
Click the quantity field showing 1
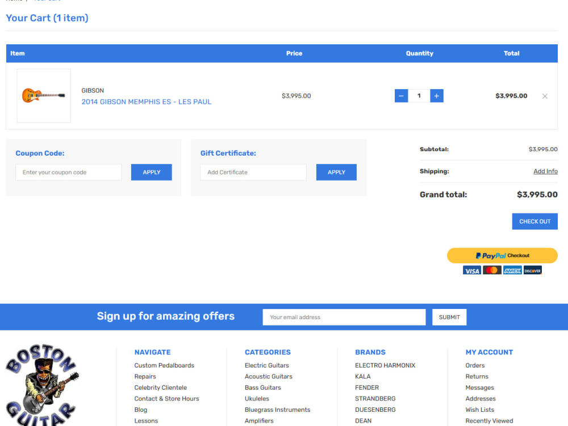tap(419, 96)
